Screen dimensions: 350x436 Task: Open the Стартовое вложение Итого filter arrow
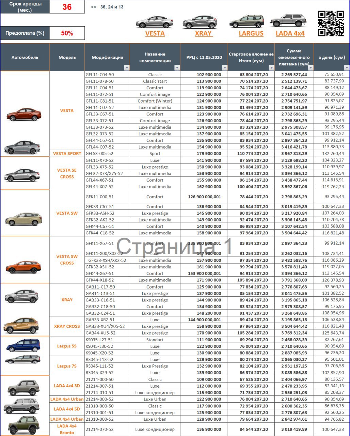pos(271,68)
